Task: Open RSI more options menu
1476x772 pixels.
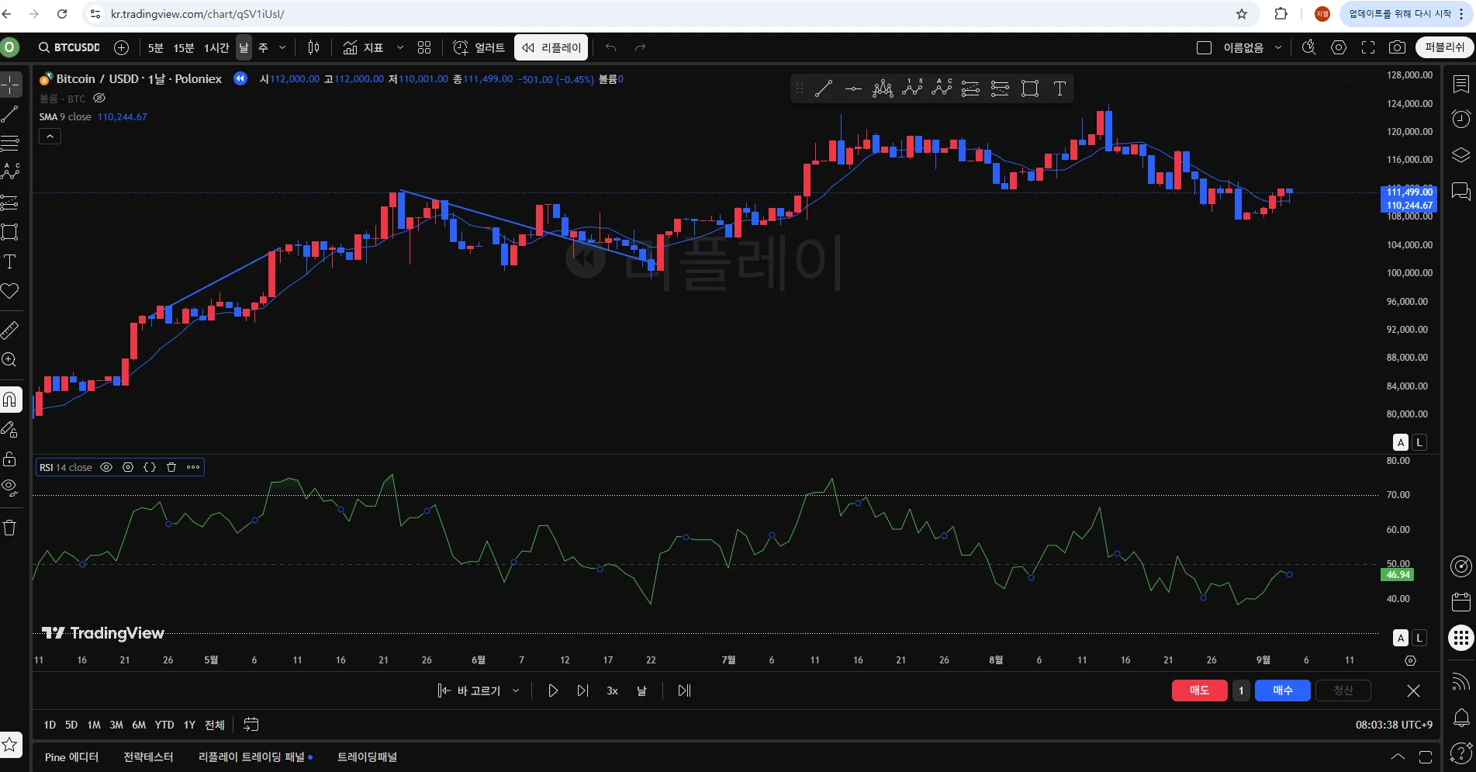Action: (x=193, y=467)
